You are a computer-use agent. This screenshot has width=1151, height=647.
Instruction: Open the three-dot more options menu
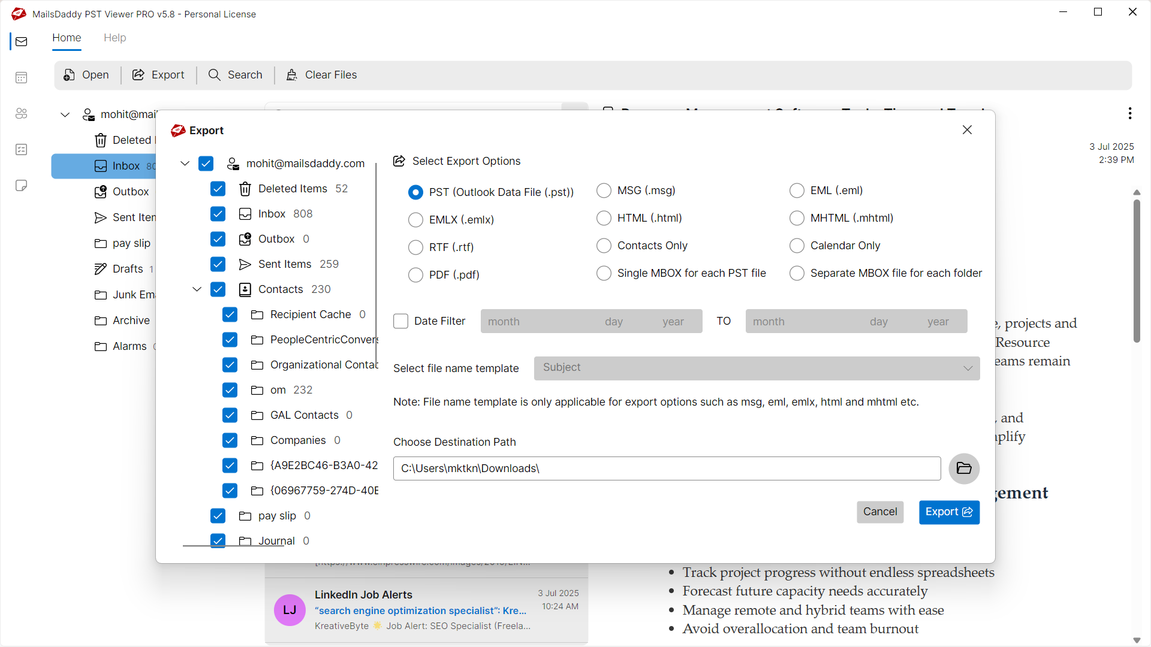(x=1130, y=113)
